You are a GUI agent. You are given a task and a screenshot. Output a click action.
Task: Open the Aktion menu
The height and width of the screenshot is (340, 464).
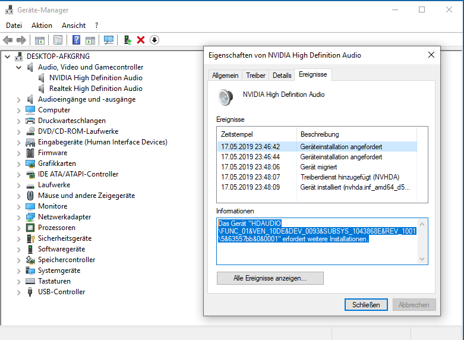[x=42, y=26]
